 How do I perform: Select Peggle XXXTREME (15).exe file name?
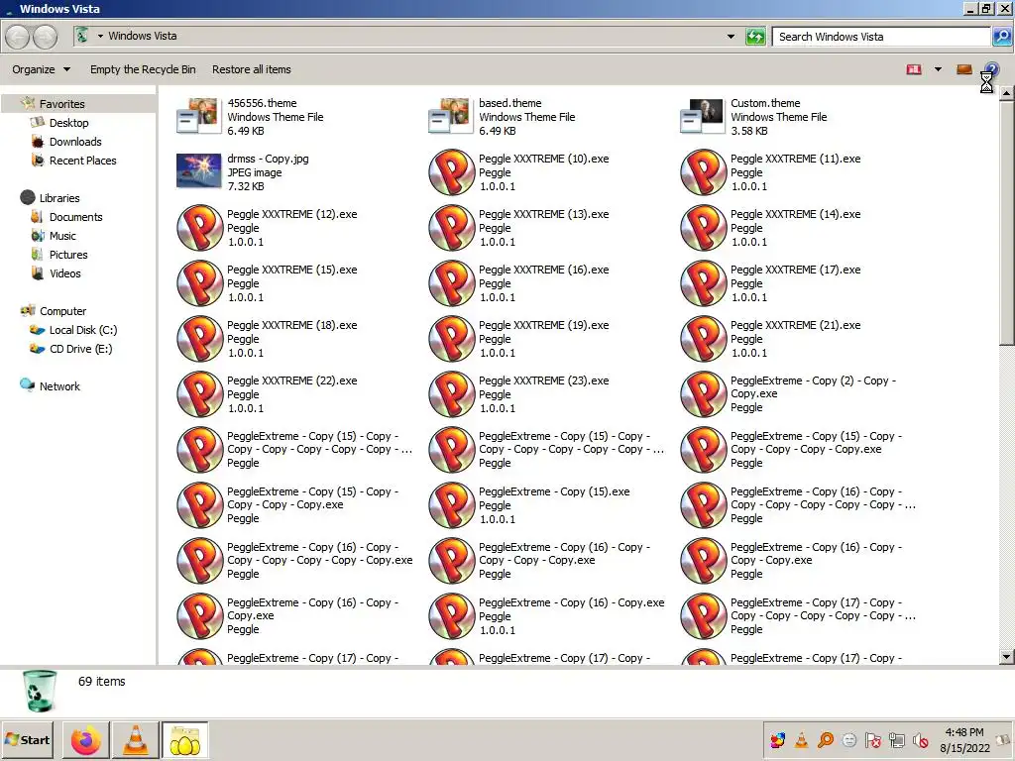292,270
